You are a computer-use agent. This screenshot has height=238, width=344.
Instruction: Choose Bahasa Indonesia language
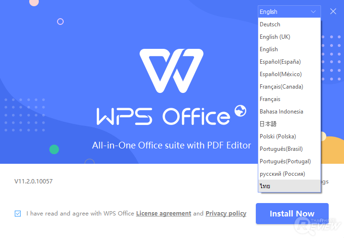pos(289,112)
